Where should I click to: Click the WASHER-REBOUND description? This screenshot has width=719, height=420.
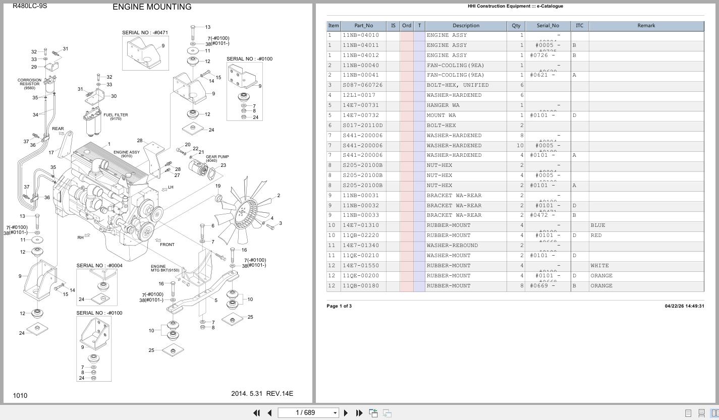[x=452, y=246]
